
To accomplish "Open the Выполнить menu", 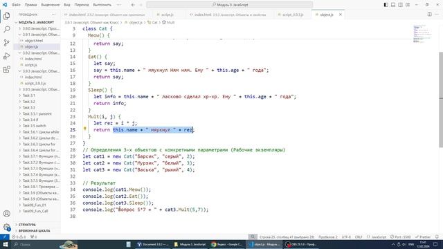I will pos(102,5).
